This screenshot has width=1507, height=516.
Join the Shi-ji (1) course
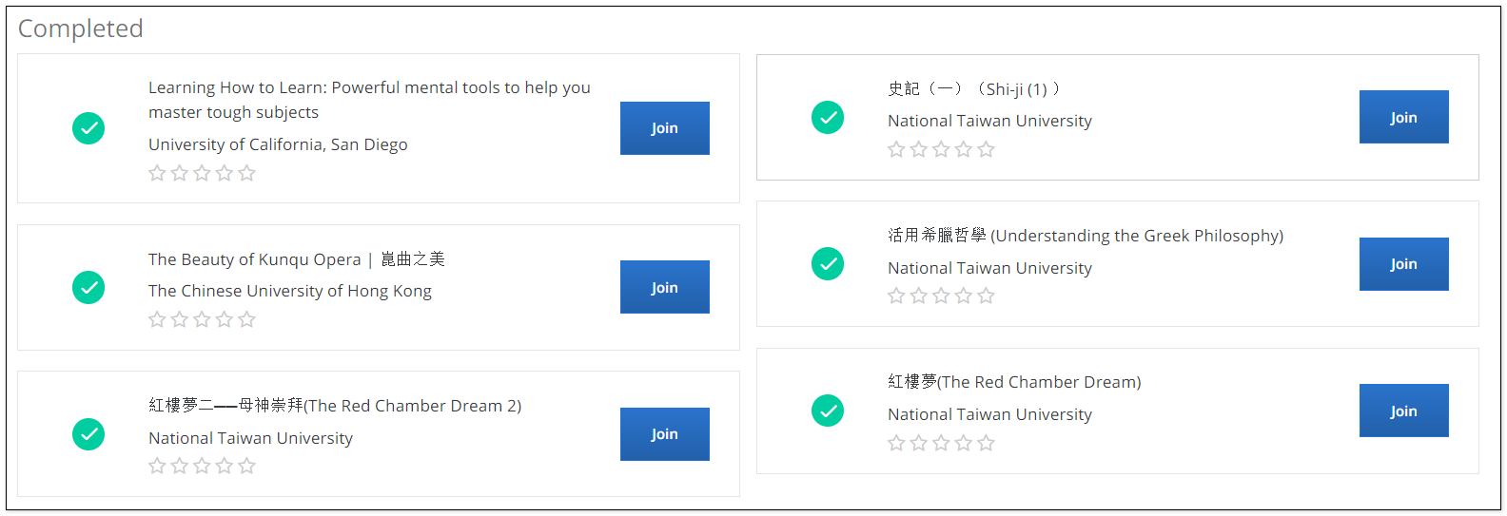click(1404, 117)
